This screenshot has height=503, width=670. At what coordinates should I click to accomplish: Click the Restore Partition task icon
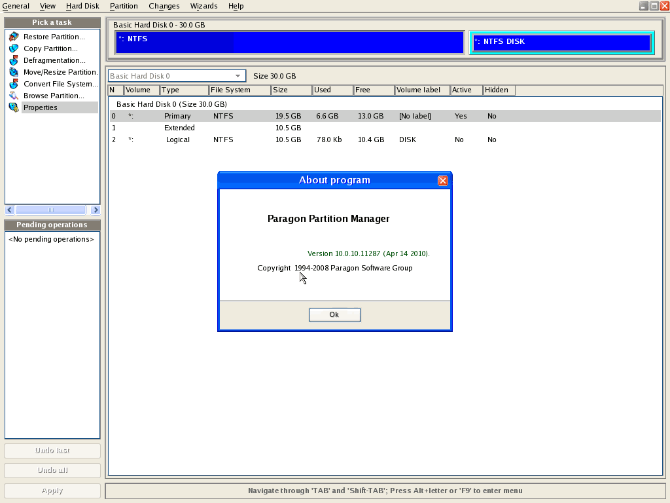[x=14, y=37]
